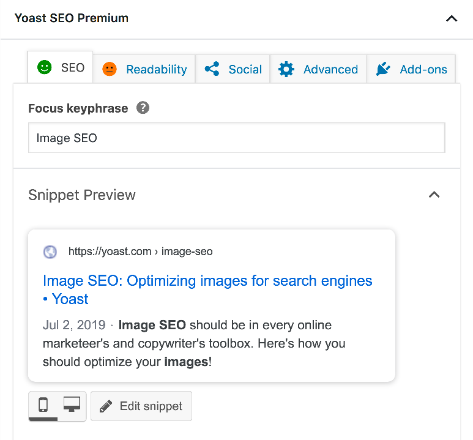Image resolution: width=473 pixels, height=440 pixels.
Task: Switch to the Advanced tab label
Action: (x=330, y=69)
